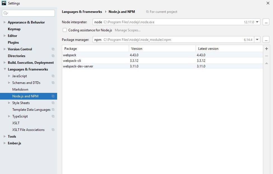Click project-level icon beside Schemas and DTDs
273x174 pixels.
click(x=53, y=83)
